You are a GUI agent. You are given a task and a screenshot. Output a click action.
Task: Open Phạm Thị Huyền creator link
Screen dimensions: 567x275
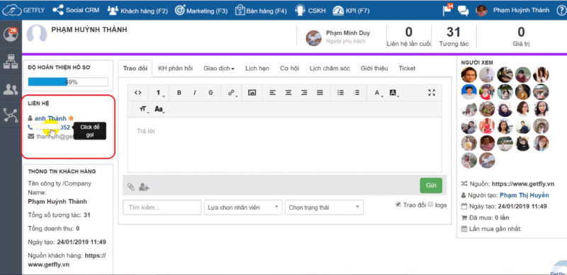(x=524, y=195)
